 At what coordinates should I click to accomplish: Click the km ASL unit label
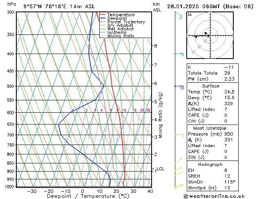coord(157,7)
